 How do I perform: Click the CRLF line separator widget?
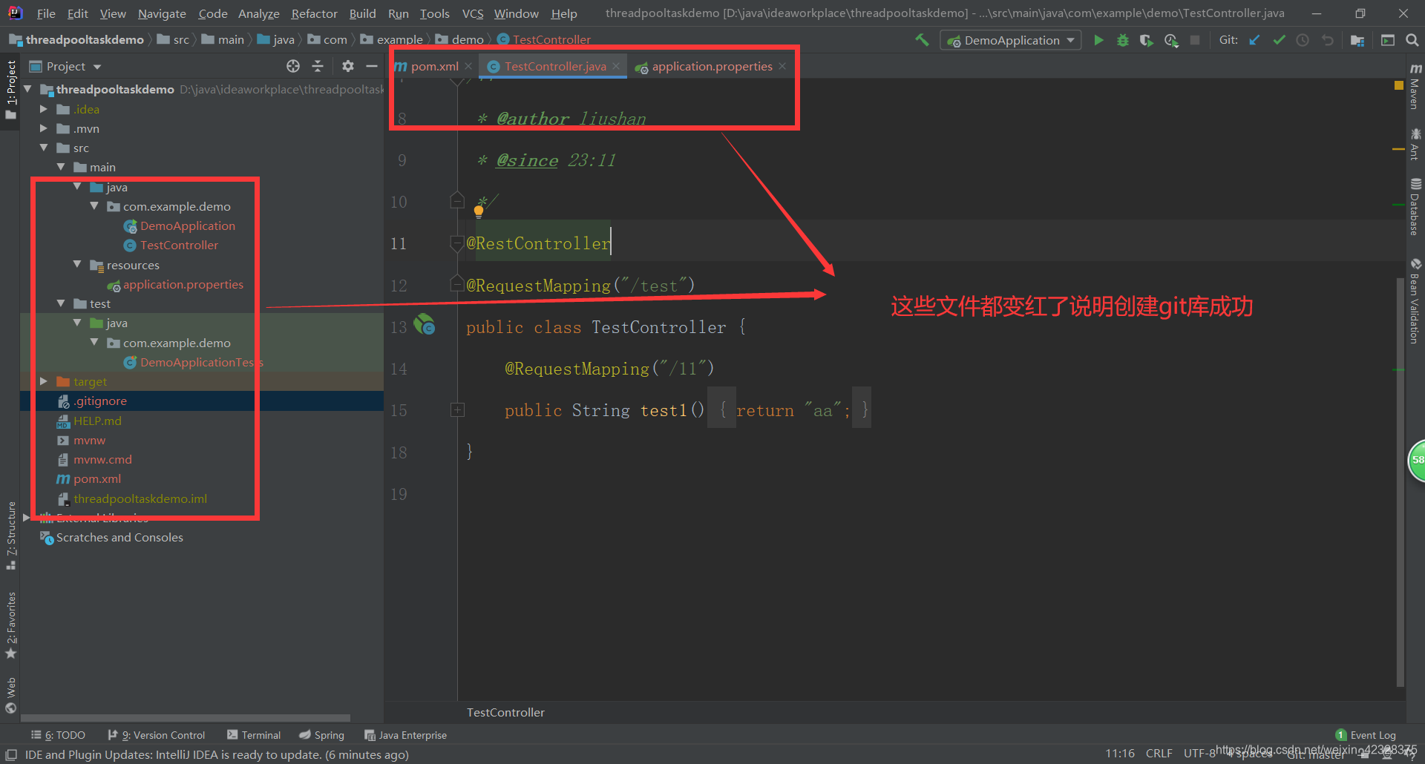point(1159,754)
